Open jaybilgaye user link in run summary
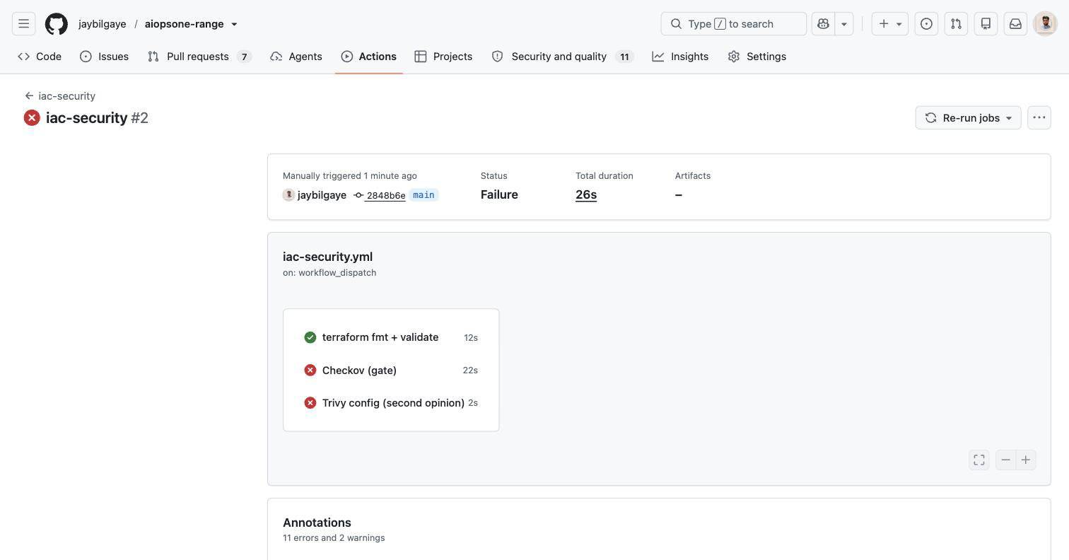This screenshot has width=1069, height=560. tap(322, 195)
